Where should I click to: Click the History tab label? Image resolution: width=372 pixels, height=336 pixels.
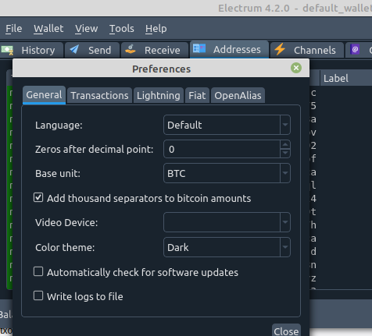(x=38, y=50)
